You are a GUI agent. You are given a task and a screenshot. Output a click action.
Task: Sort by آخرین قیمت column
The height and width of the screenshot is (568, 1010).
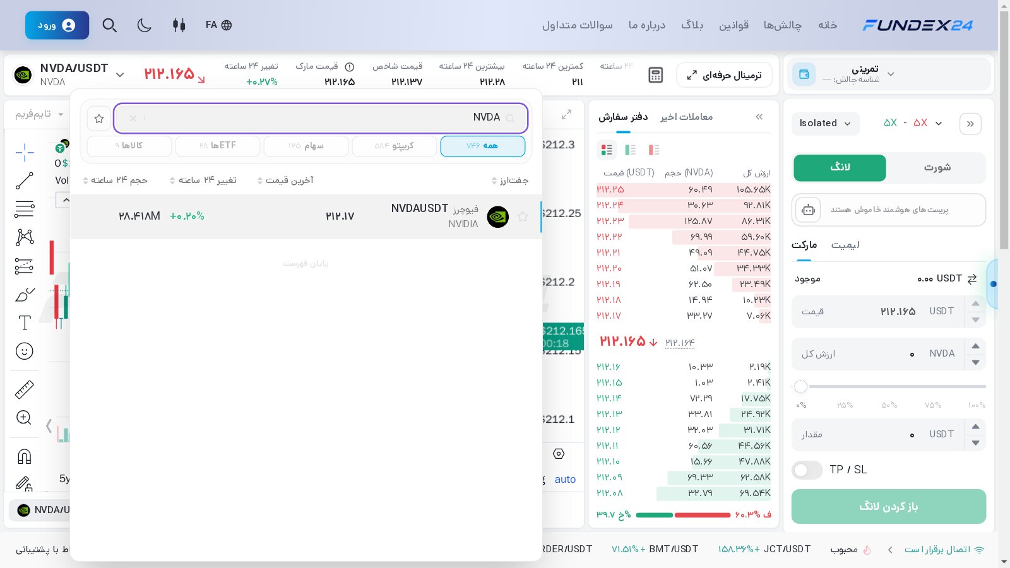285,180
